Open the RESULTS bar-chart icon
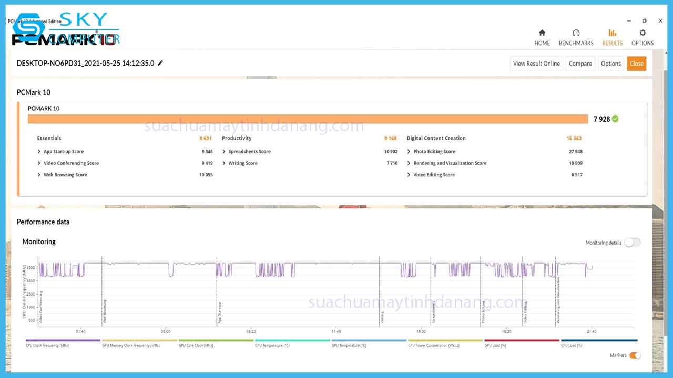The width and height of the screenshot is (673, 378). (x=612, y=33)
